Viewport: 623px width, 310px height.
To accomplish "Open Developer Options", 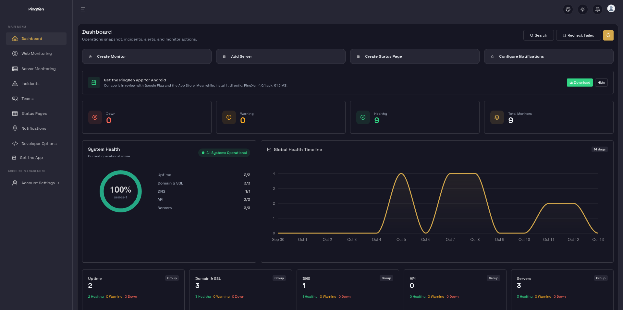I will point(36,144).
